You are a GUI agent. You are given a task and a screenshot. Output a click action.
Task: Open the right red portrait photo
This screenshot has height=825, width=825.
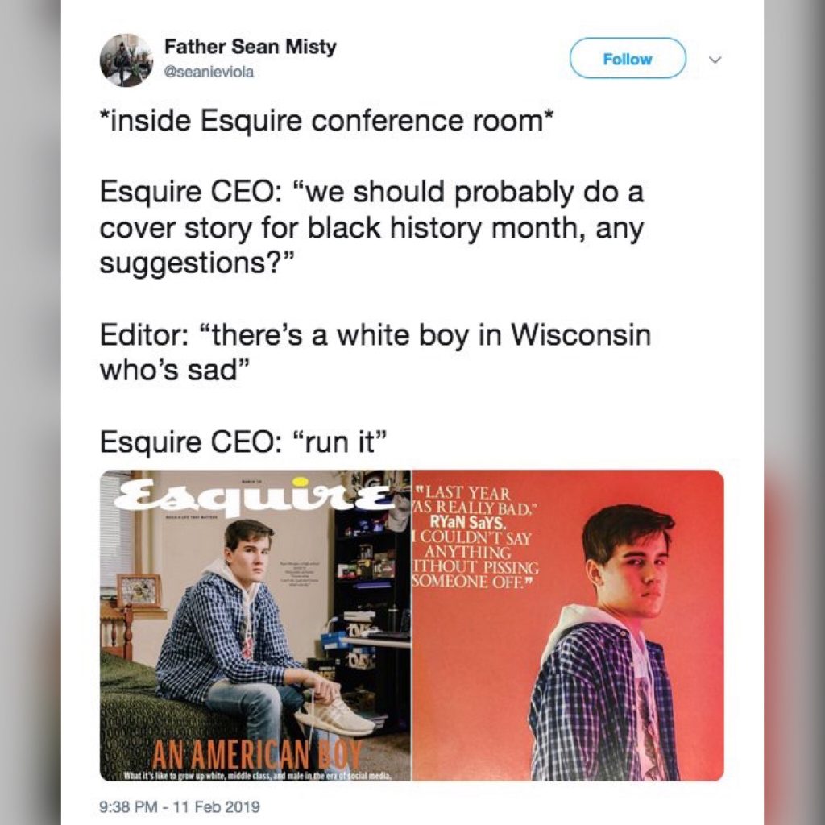point(568,625)
